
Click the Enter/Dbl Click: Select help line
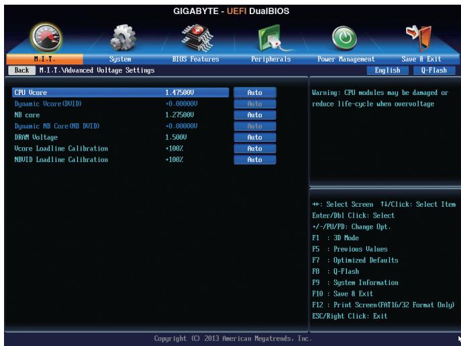[x=354, y=215]
